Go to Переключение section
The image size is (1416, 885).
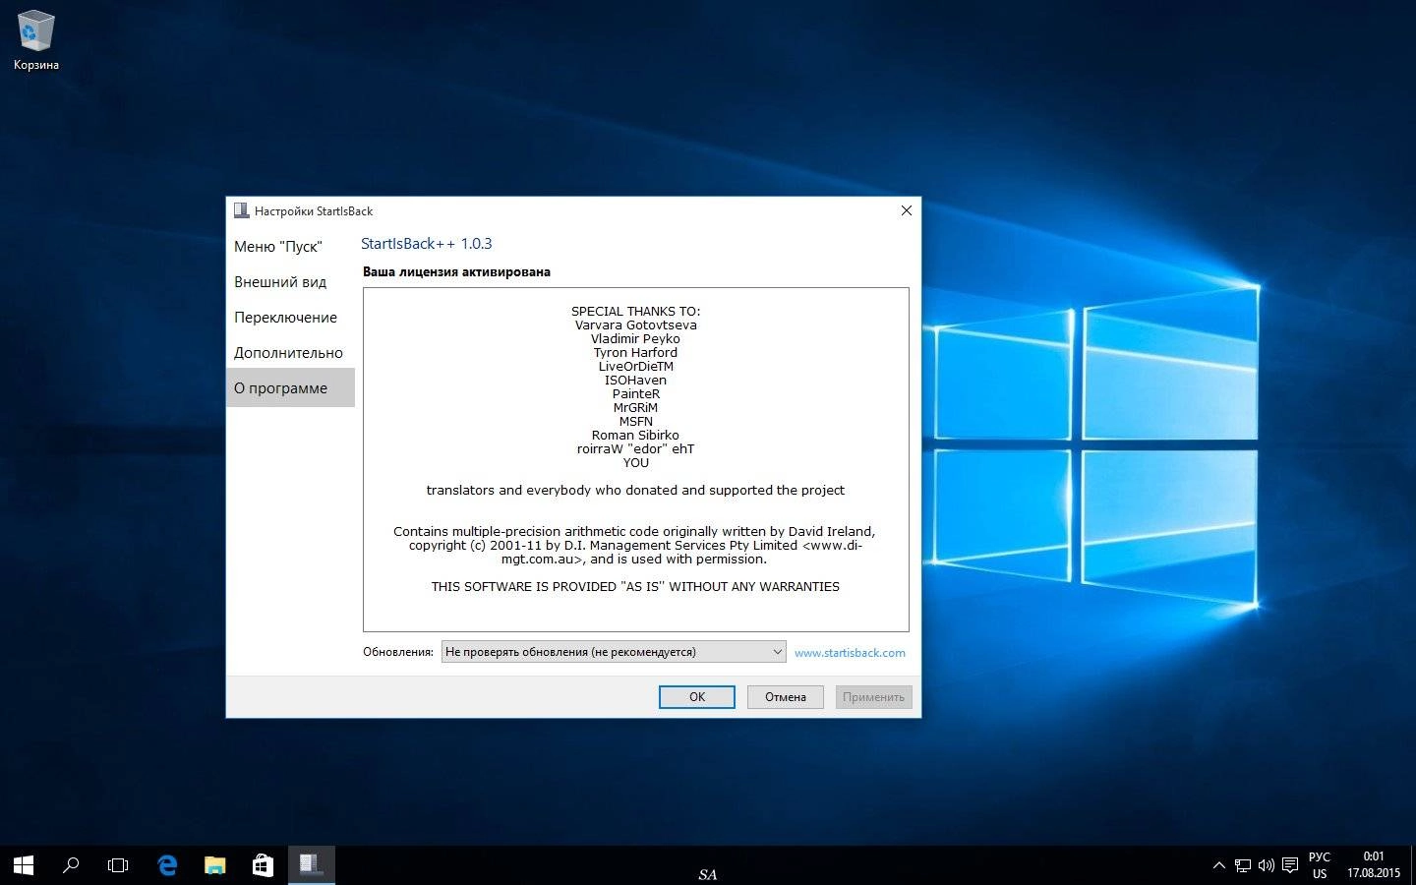(290, 318)
